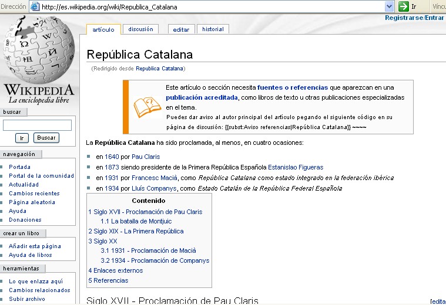The width and height of the screenshot is (446, 305).
Task: Open Portada in navigation sidebar
Action: 19,167
